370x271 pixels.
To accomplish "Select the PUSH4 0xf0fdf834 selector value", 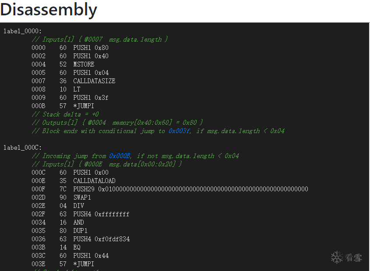I will tap(112, 239).
